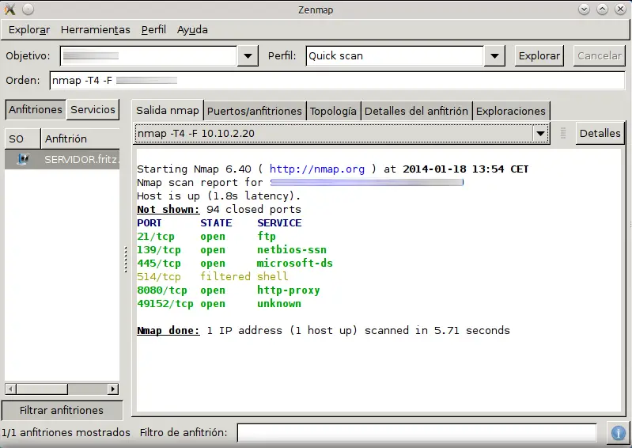This screenshot has width=632, height=448.
Task: Switch to the Salida nmap tab
Action: pos(168,111)
